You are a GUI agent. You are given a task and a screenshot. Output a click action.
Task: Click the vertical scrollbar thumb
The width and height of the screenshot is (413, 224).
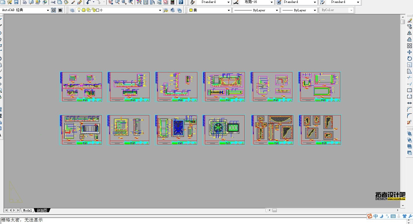403,22
